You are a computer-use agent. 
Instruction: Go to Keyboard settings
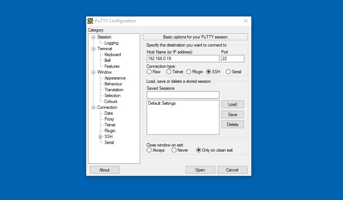(113, 55)
